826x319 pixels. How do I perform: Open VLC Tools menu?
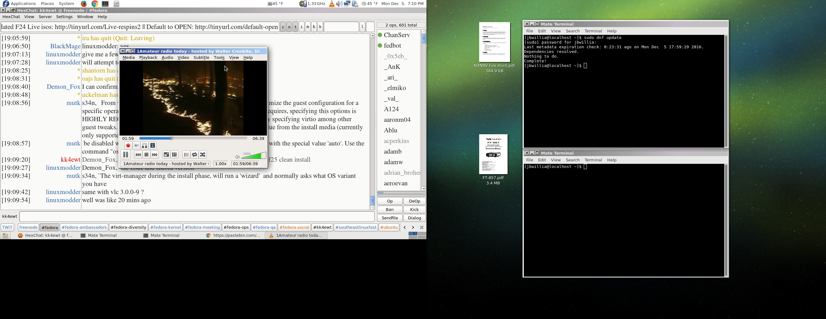tap(219, 58)
